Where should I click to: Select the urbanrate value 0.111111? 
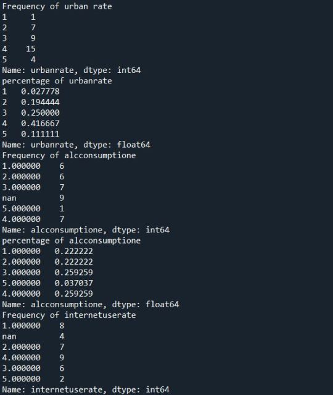(40, 134)
